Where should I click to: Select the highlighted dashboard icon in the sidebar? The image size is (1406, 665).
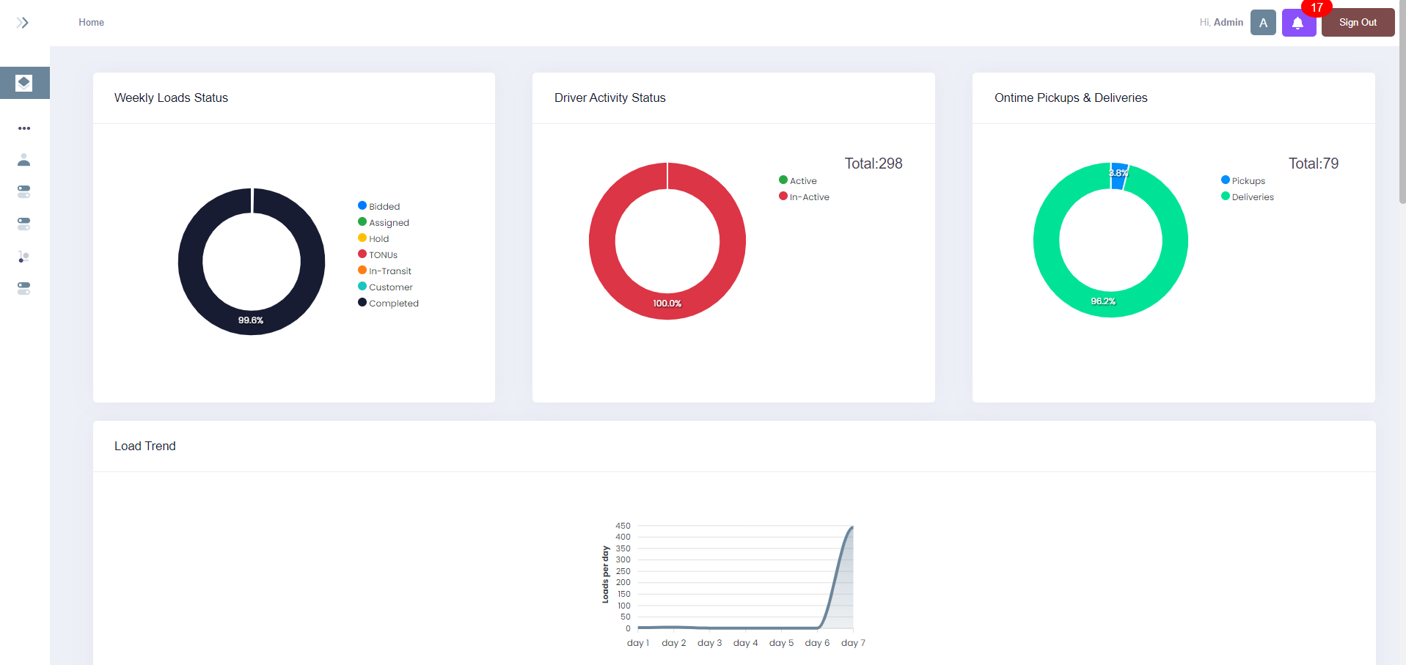pos(24,83)
